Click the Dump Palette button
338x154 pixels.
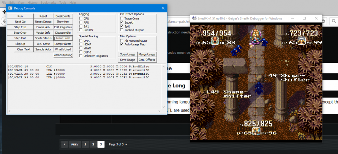coord(63,44)
